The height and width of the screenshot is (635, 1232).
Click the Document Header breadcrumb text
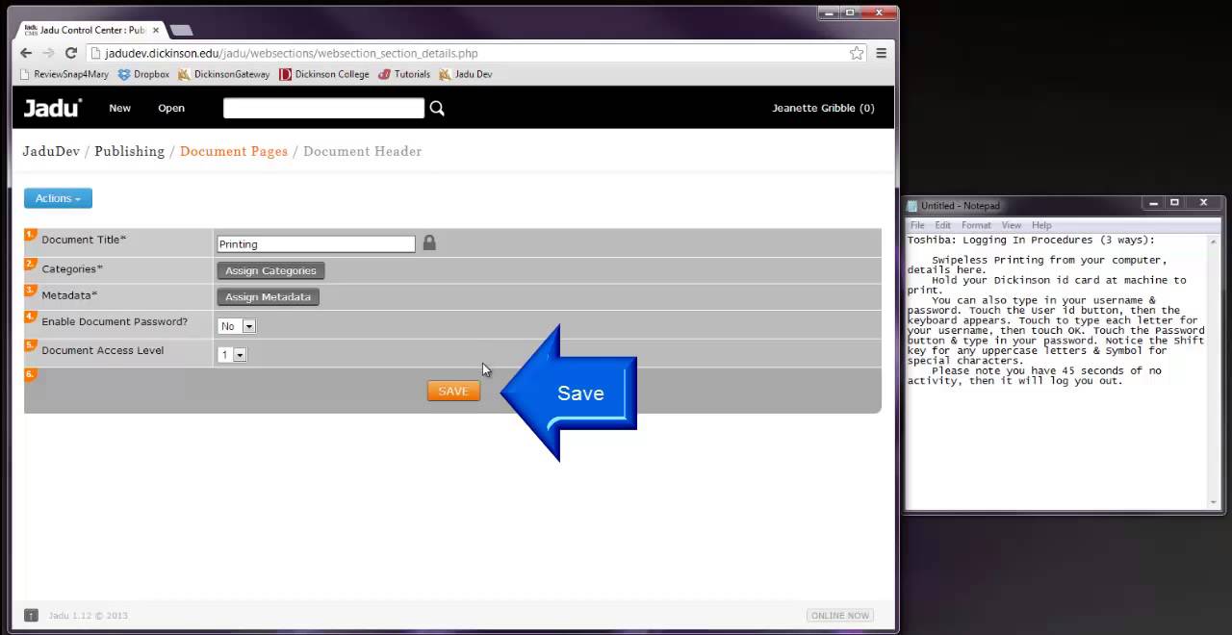[x=363, y=151]
